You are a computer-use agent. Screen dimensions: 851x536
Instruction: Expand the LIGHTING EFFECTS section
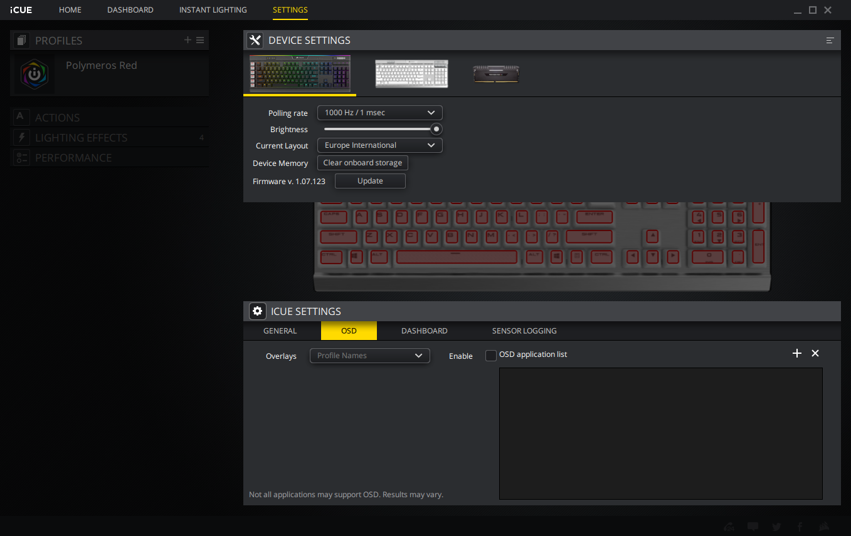(x=110, y=137)
